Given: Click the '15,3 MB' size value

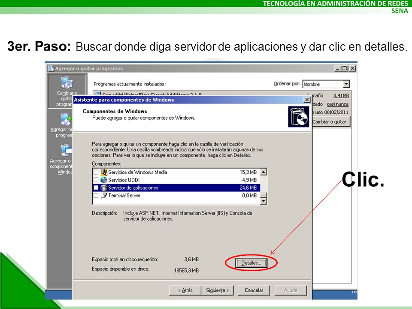Looking at the screenshot, I should (248, 173).
